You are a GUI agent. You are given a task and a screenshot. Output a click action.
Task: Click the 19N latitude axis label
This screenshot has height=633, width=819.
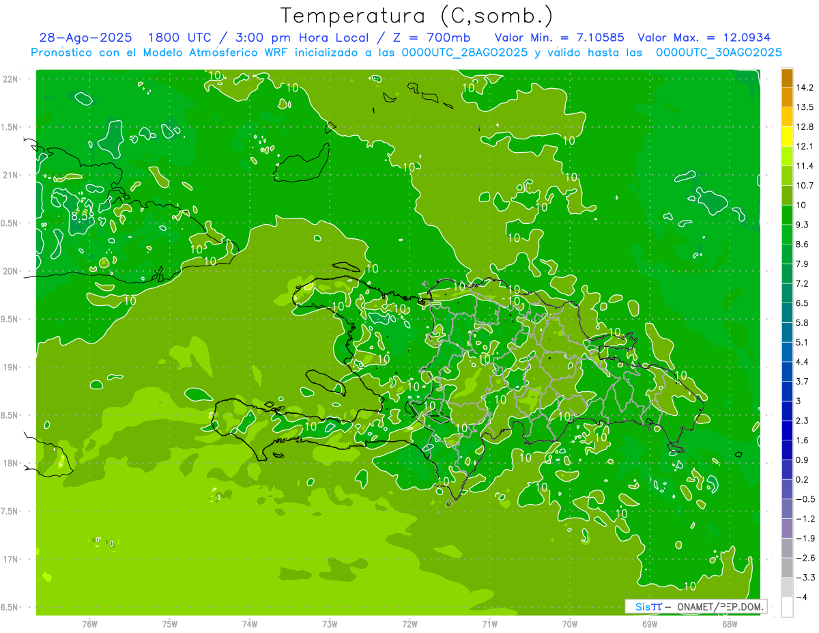[x=10, y=367]
